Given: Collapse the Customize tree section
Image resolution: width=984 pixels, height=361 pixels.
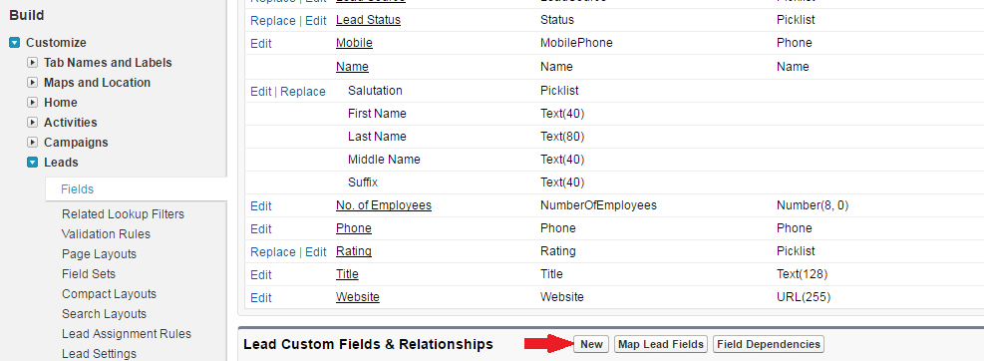Looking at the screenshot, I should click(x=15, y=43).
